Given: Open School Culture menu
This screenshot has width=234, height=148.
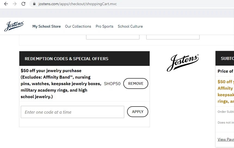Looking at the screenshot, I should (x=130, y=26).
